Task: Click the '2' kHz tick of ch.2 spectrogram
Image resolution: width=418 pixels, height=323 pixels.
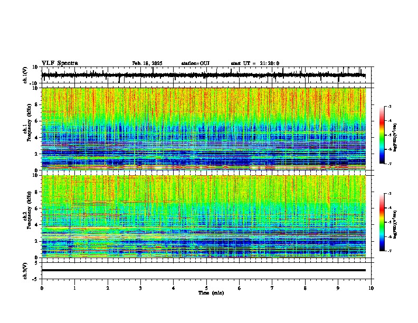Action: (x=37, y=241)
